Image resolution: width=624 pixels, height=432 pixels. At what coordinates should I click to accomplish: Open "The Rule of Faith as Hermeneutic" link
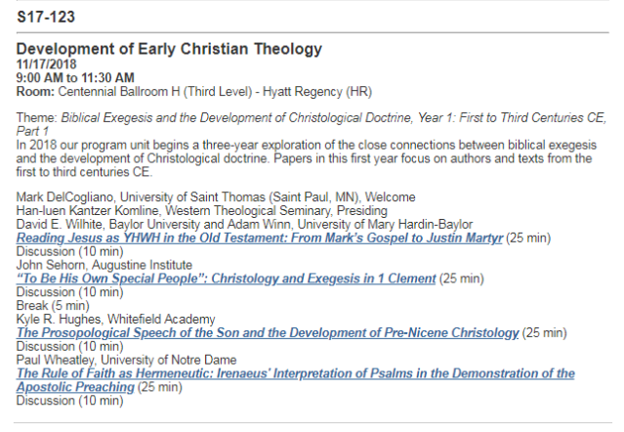(x=295, y=374)
